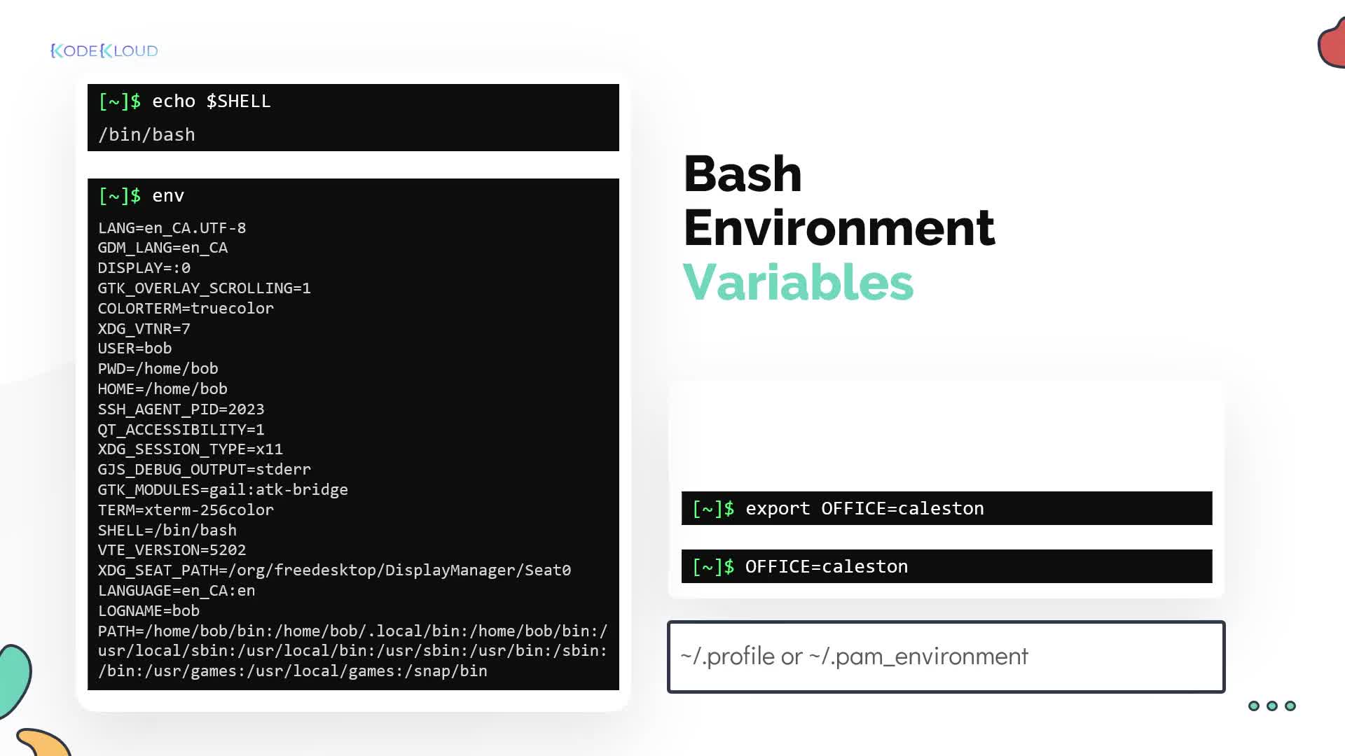Select the 'VTE_VERSION=5202' line

point(172,550)
